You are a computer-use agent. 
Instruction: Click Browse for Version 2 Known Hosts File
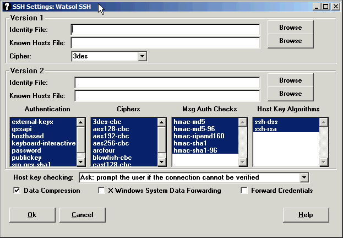[x=290, y=94]
